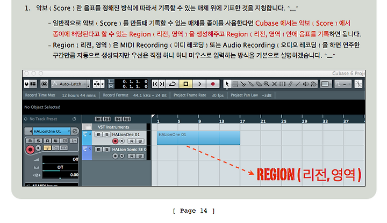Mute the HALionOne 01 track
The image size is (387, 223).
coord(98,135)
